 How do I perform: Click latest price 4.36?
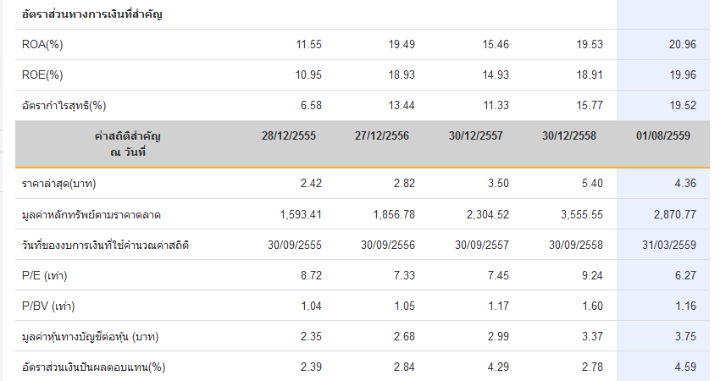coord(685,184)
